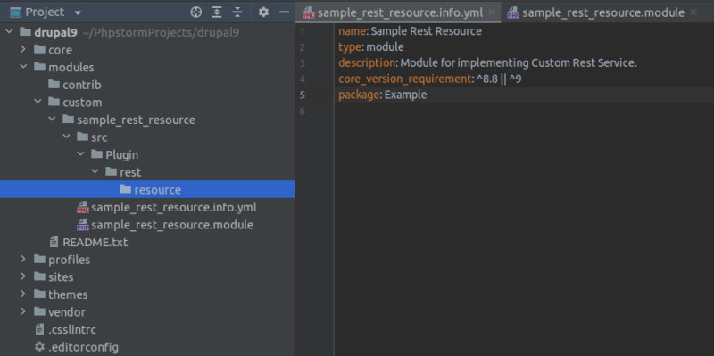Image resolution: width=714 pixels, height=356 pixels.
Task: Switch to sample_rest_resource.module tab
Action: [603, 12]
